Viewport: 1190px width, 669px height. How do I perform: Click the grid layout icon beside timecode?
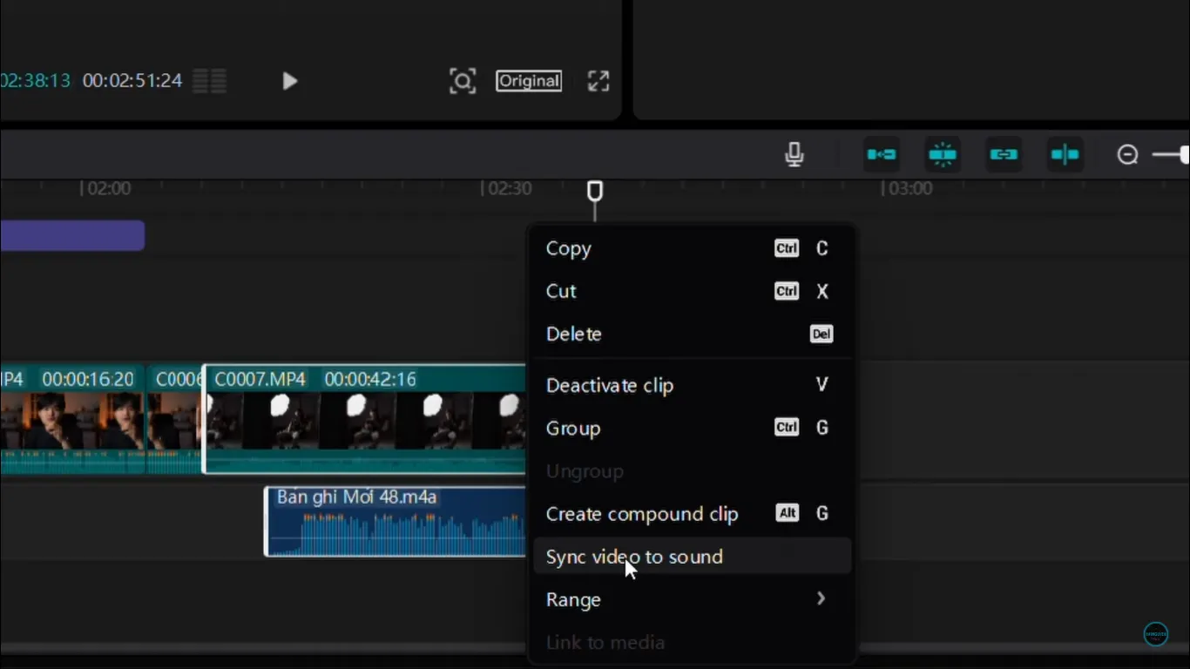(x=209, y=81)
